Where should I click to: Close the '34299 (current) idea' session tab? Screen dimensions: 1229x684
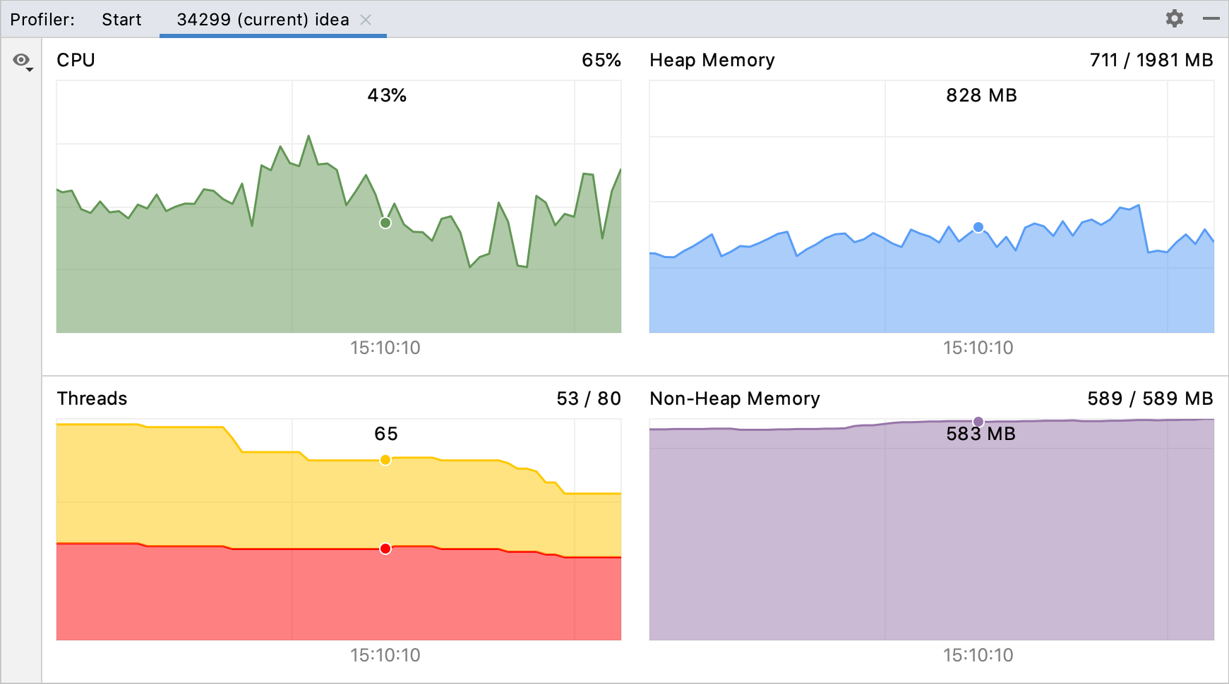366,20
